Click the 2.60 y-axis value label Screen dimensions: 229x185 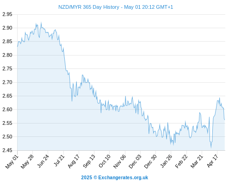coord(7,110)
